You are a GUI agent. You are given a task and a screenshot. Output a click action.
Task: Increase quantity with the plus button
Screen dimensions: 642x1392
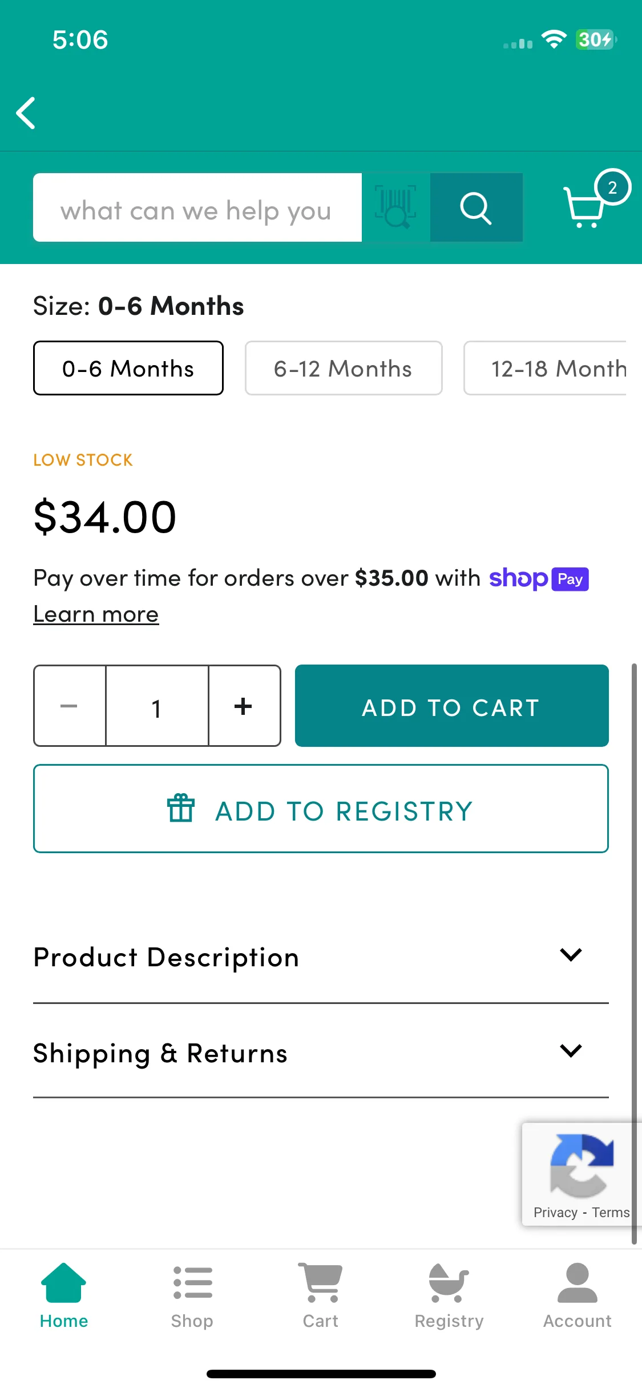[x=244, y=706]
